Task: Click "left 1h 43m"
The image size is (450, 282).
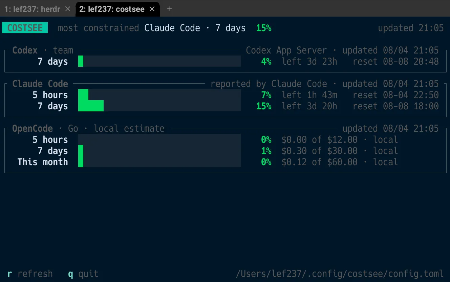Action: pos(309,95)
